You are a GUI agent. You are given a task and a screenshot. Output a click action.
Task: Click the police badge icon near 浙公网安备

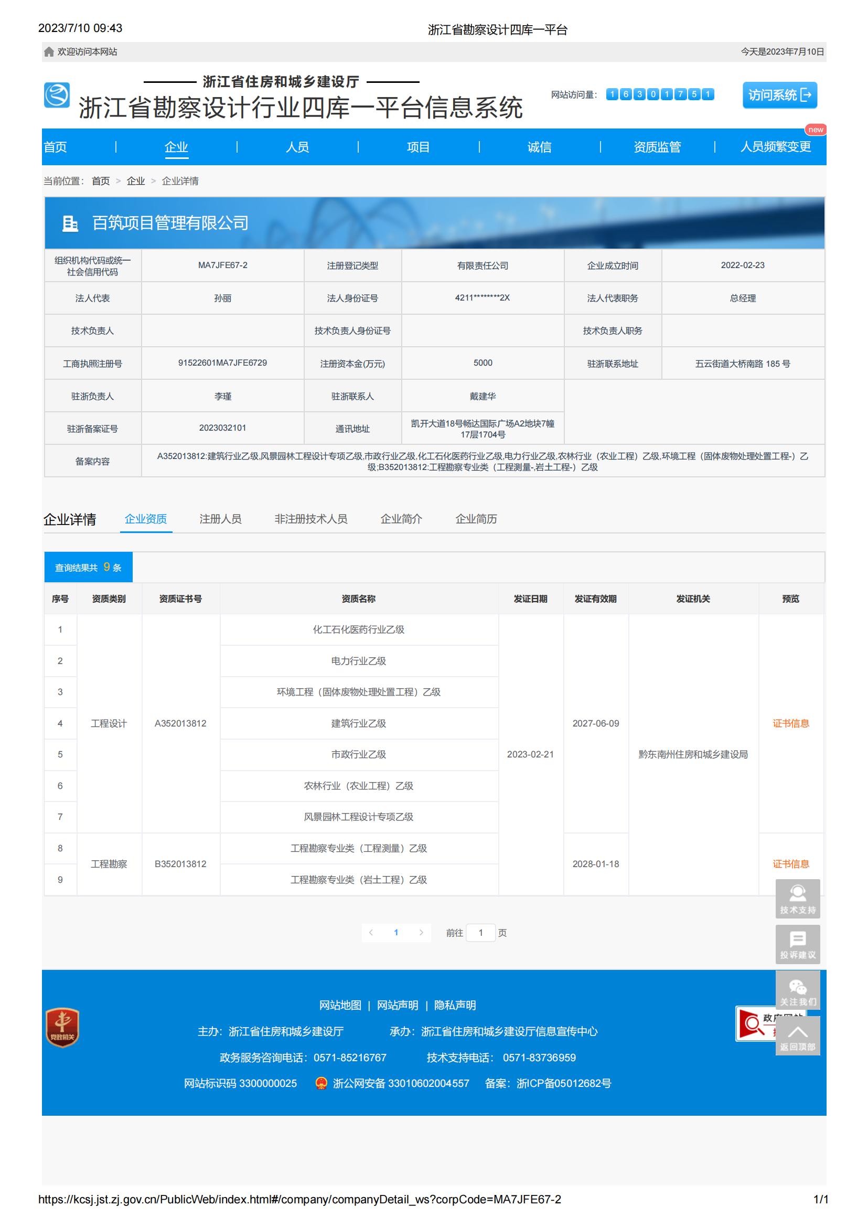[321, 1084]
